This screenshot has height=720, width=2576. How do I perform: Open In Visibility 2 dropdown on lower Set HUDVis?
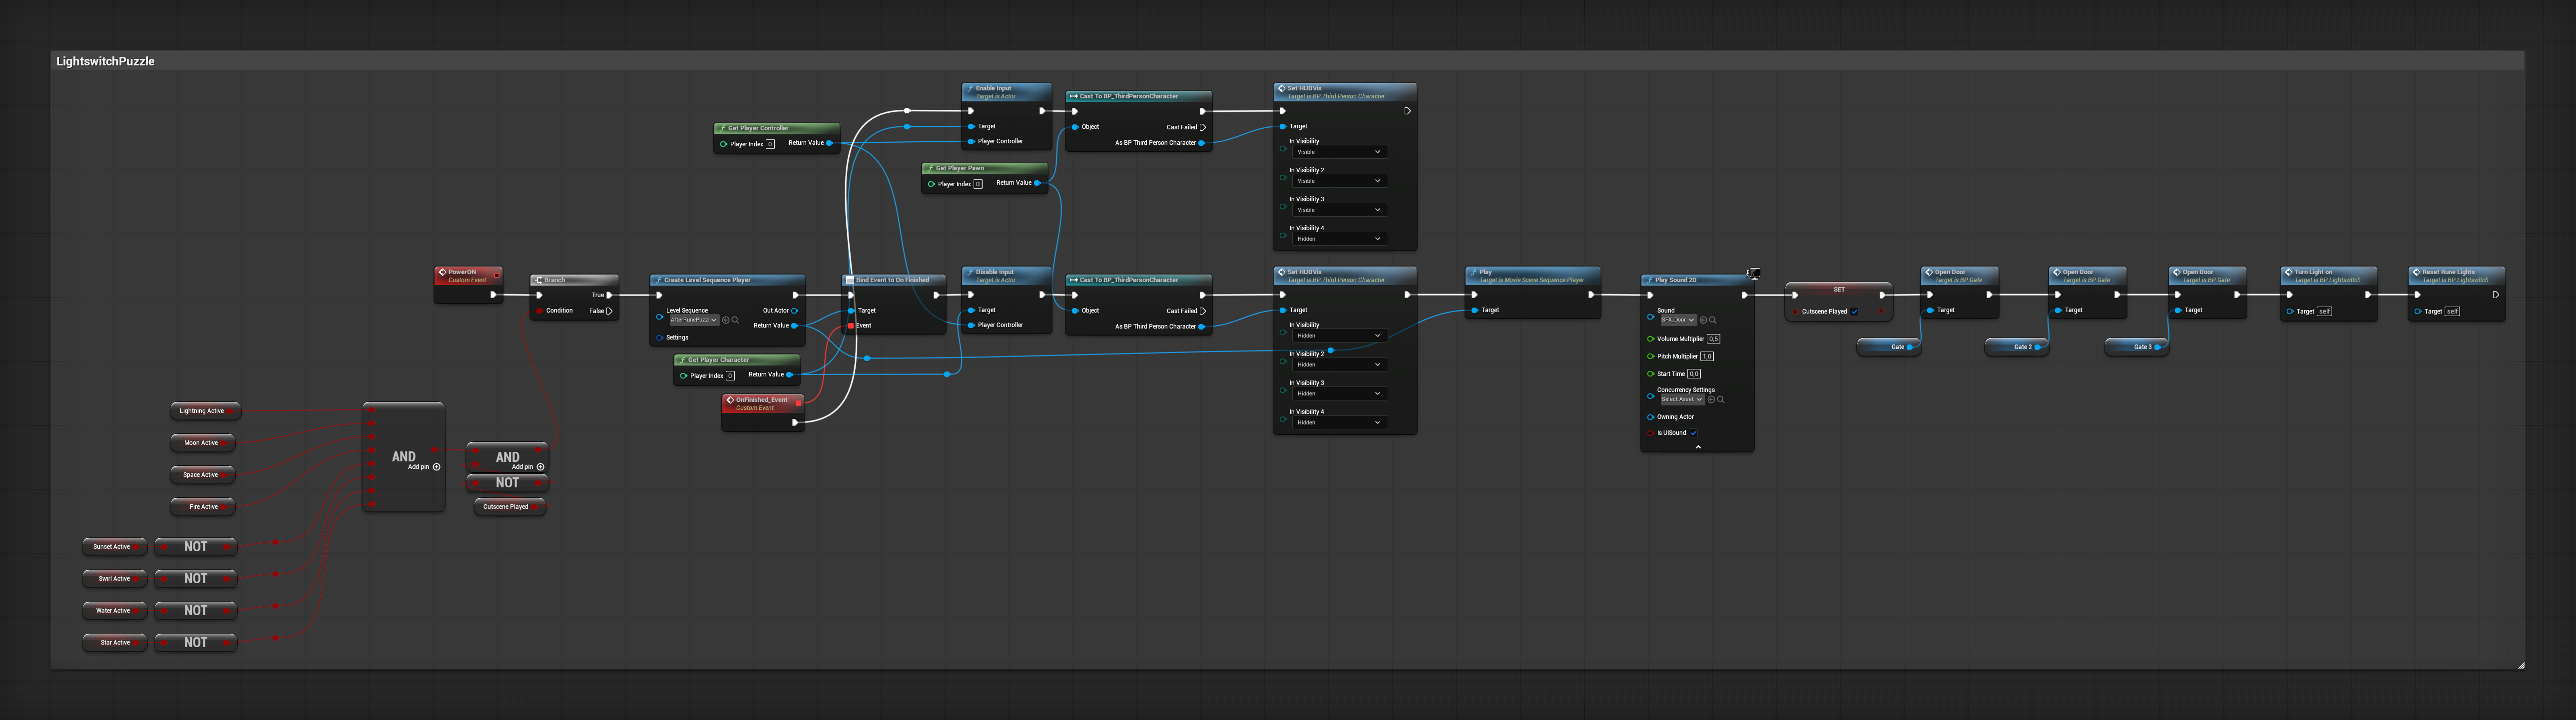click(x=1339, y=365)
